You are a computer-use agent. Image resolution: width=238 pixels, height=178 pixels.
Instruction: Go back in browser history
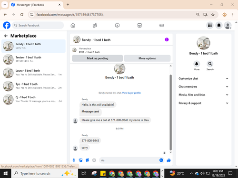coord(5,15)
